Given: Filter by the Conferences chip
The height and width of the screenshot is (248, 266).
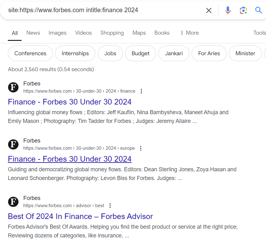Looking at the screenshot, I should click(30, 53).
